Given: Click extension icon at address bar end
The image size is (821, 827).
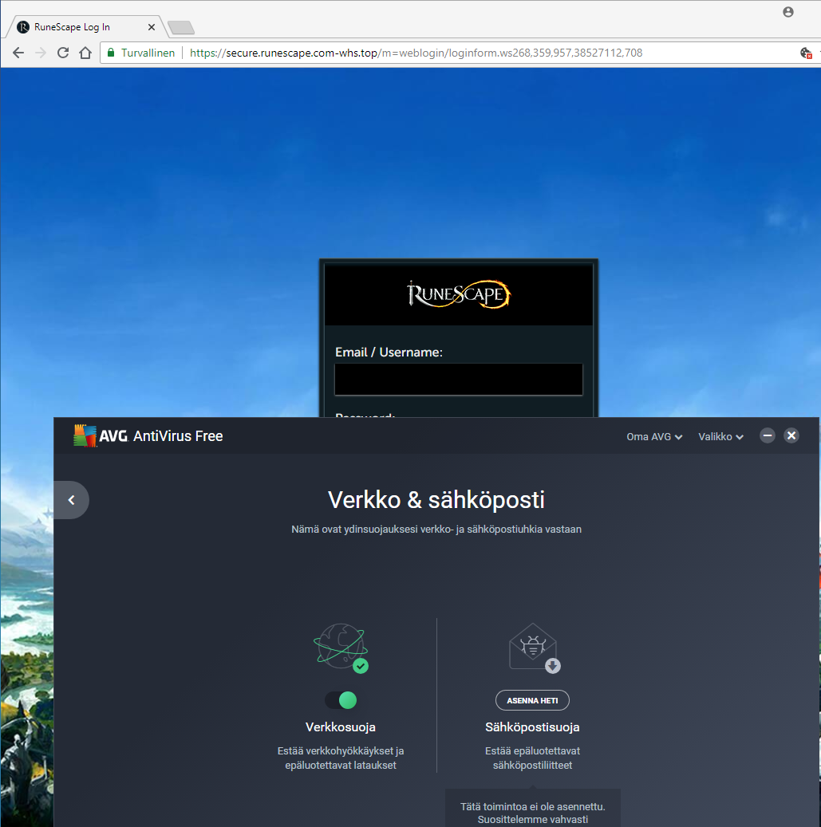Looking at the screenshot, I should pyautogui.click(x=806, y=53).
